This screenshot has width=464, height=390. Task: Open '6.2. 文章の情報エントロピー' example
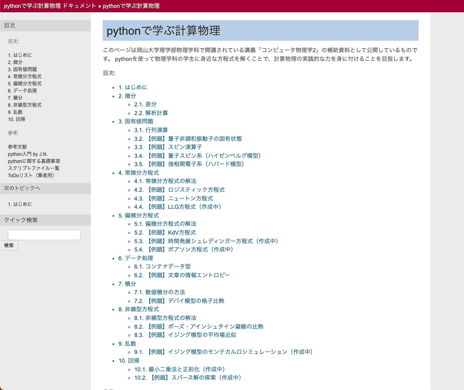point(182,275)
